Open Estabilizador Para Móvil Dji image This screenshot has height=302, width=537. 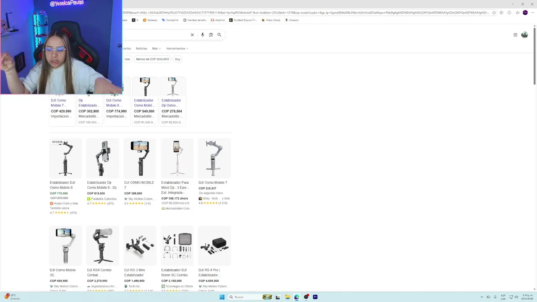click(x=177, y=159)
